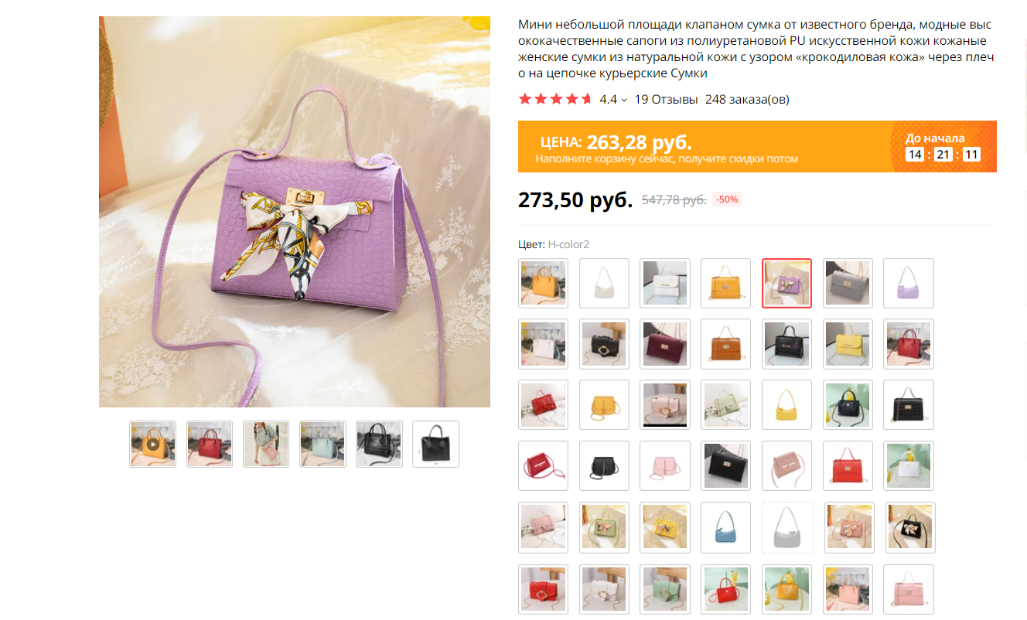Image resolution: width=1027 pixels, height=620 pixels.
Task: Select the highlighted purple bag color option
Action: click(787, 283)
